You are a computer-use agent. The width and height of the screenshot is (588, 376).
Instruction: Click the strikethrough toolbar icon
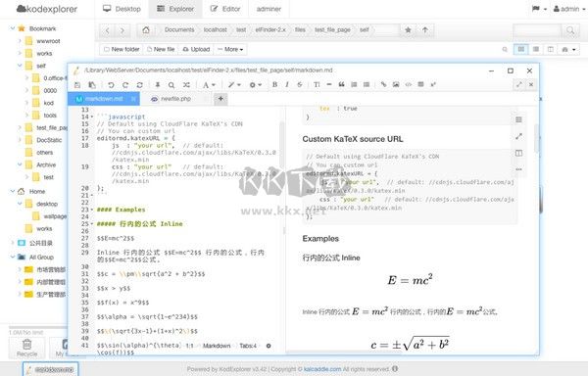pyautogui.click(x=299, y=84)
